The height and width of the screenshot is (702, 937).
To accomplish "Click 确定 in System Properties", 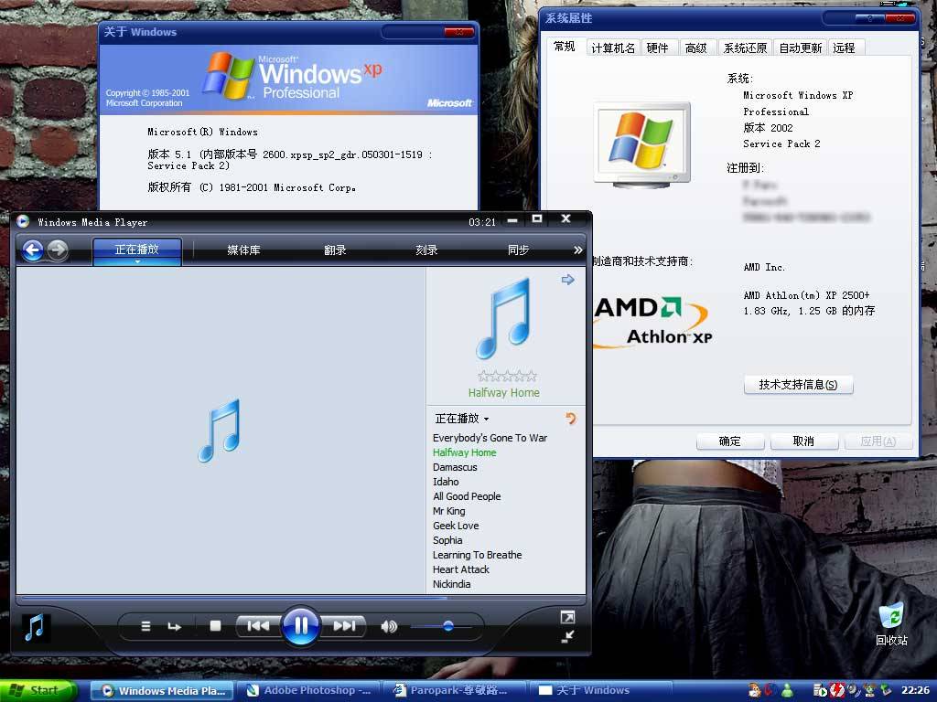I will pos(730,441).
